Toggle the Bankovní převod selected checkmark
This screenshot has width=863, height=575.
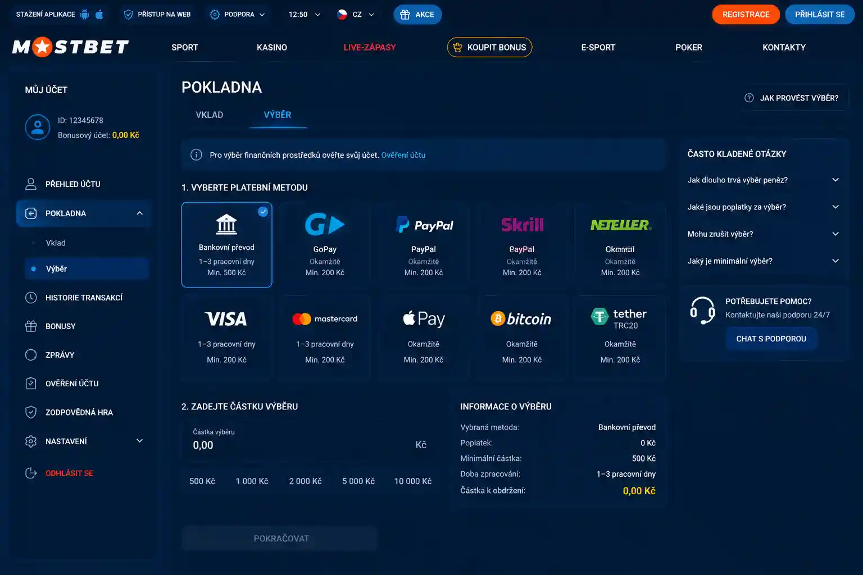(263, 212)
